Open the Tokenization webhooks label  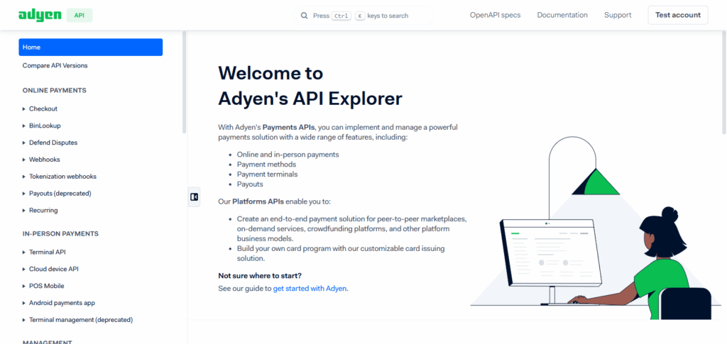62,177
